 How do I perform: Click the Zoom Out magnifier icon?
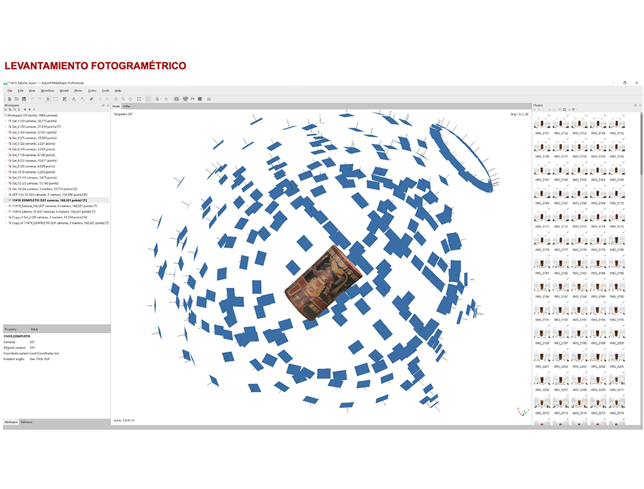123,99
